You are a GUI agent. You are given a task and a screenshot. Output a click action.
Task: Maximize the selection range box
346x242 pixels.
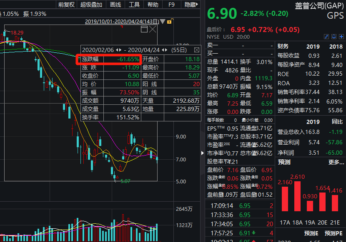coord(144,29)
